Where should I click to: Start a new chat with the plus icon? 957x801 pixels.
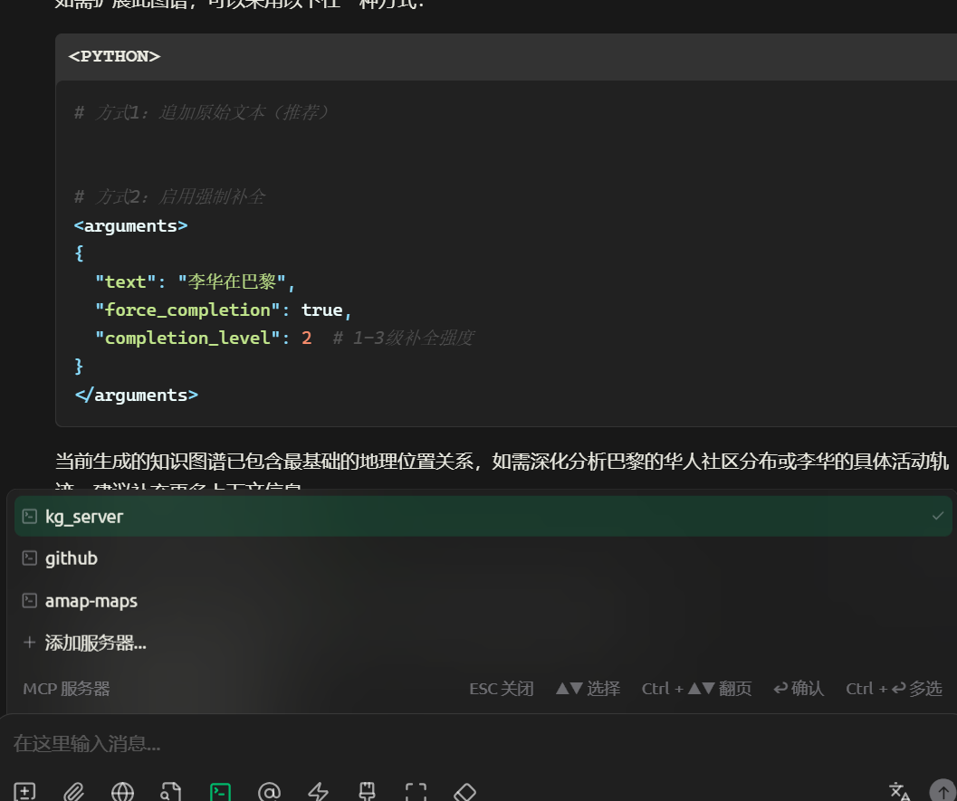click(25, 791)
